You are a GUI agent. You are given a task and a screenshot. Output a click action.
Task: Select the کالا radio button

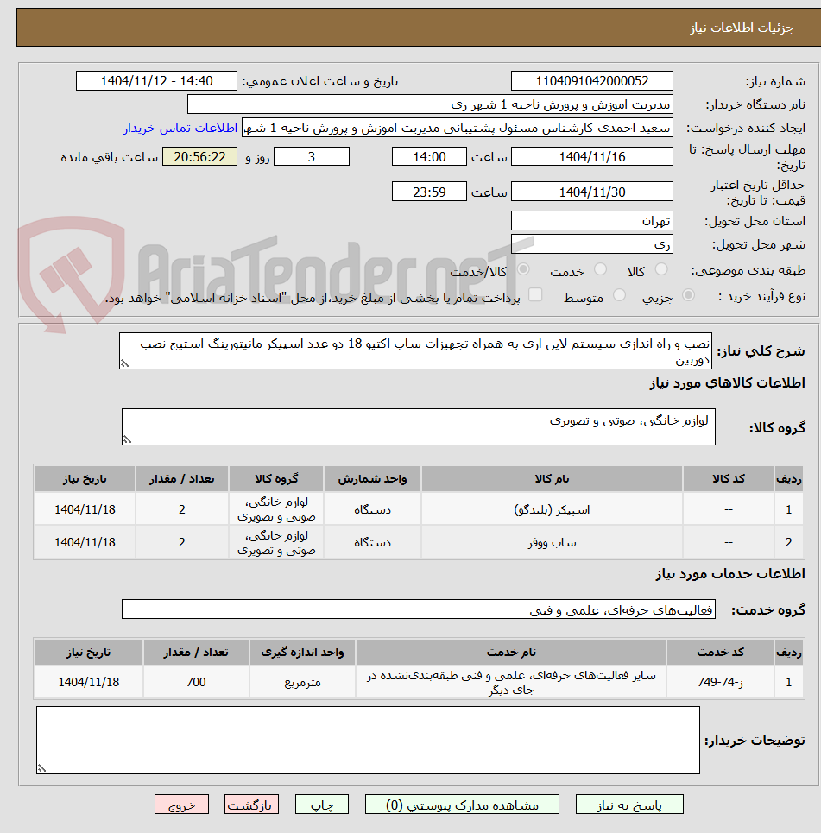click(x=661, y=269)
